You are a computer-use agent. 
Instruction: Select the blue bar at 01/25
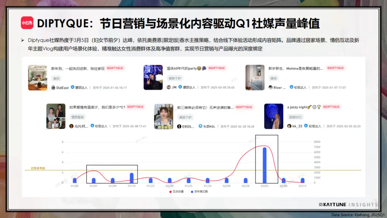(x=188, y=180)
